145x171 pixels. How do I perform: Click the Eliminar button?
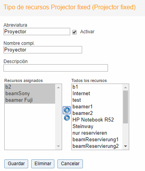[x=43, y=164]
